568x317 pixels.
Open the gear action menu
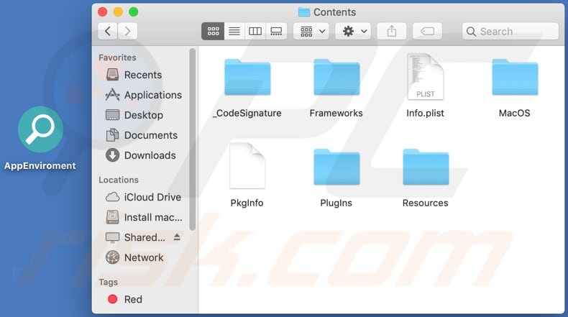pos(354,31)
